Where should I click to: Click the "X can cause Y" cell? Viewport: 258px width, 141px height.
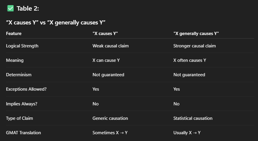[106, 60]
